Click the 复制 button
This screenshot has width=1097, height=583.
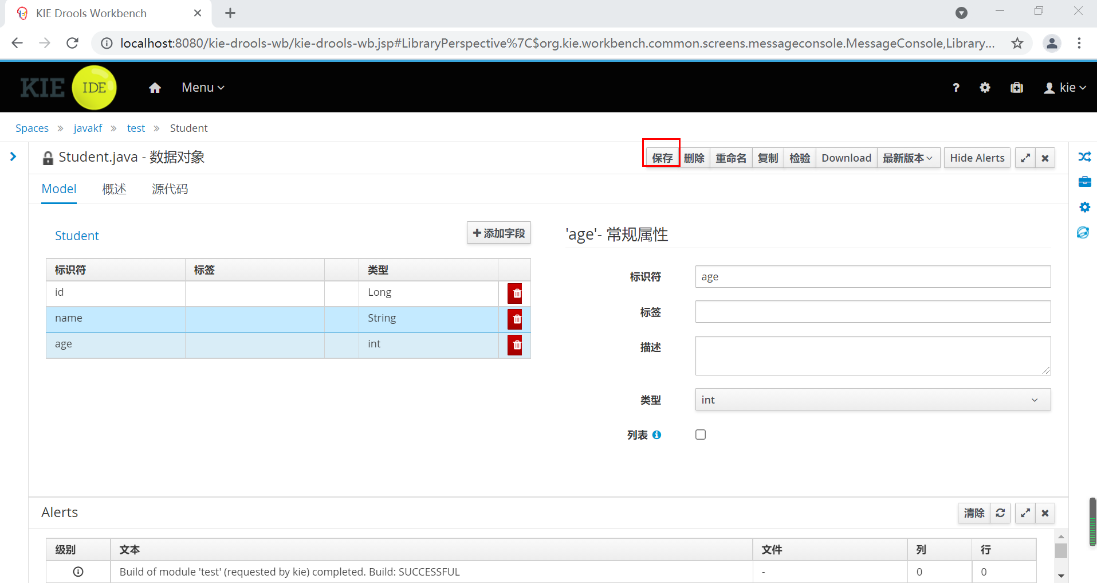click(768, 158)
